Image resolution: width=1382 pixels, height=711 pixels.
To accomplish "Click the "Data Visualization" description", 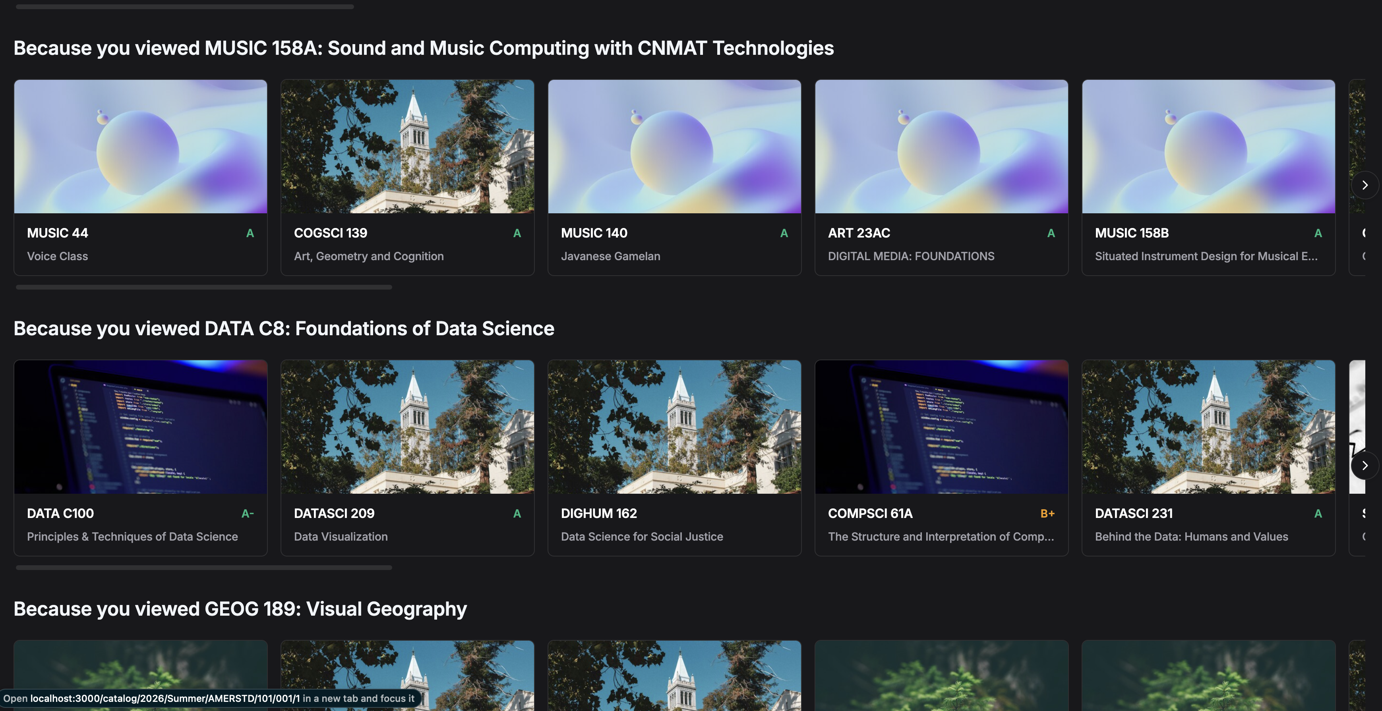I will coord(341,537).
